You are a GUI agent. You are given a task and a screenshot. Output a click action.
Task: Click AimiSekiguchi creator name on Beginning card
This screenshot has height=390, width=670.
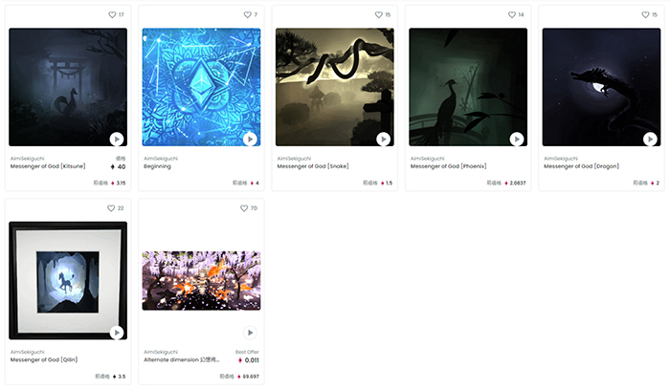[161, 159]
